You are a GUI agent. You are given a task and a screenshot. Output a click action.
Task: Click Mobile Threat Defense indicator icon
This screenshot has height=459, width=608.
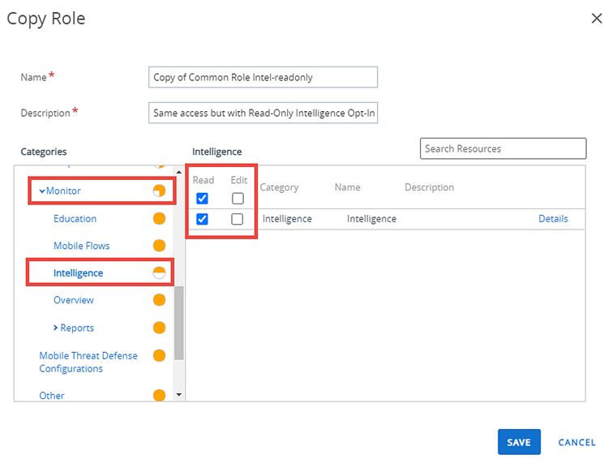(x=159, y=355)
